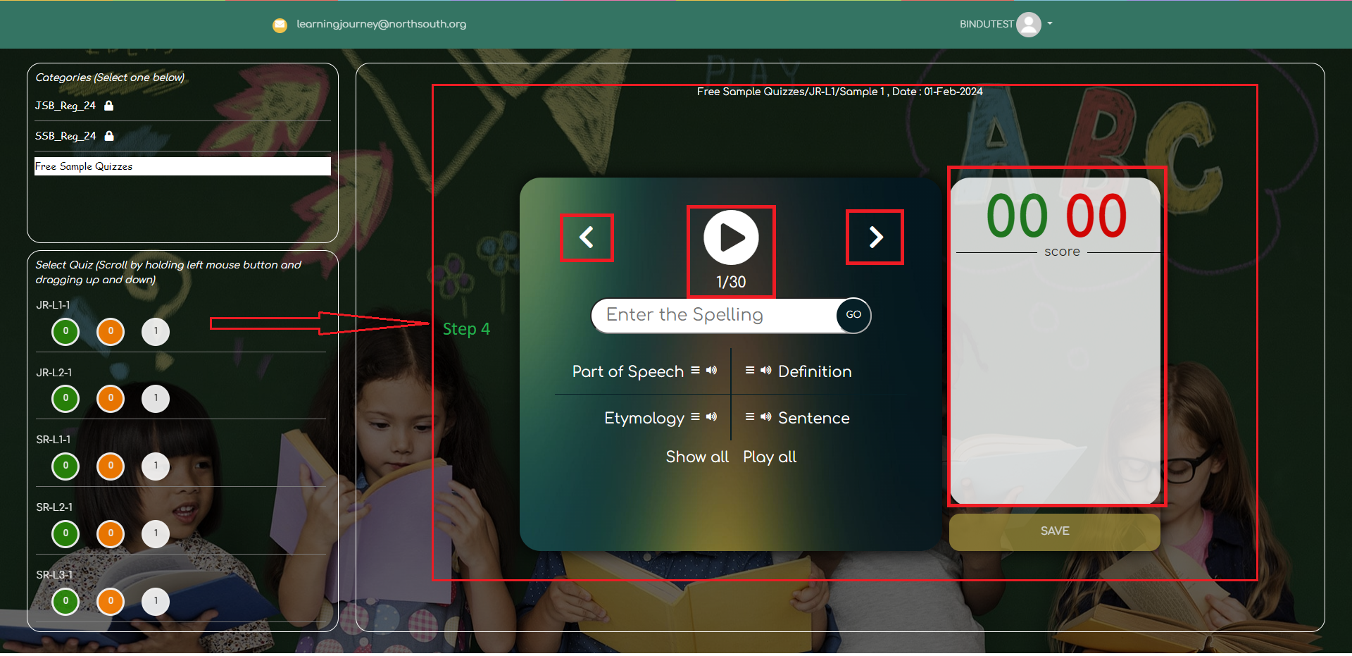This screenshot has width=1352, height=656.
Task: Show Part of Speech text lines icon
Action: tap(695, 371)
